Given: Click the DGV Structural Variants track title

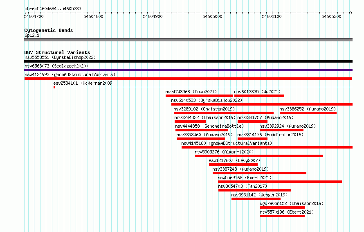Looking at the screenshot, I should click(x=57, y=52).
